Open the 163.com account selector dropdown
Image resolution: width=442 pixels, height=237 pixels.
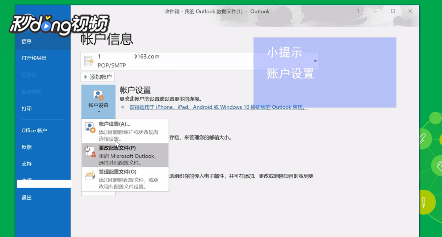pos(315,61)
